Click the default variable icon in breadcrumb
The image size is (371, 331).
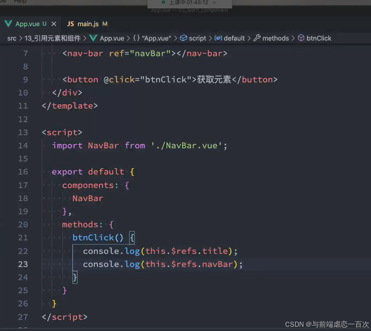(x=218, y=38)
